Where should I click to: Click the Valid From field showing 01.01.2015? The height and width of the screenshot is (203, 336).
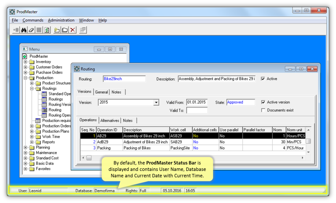tap(197, 102)
